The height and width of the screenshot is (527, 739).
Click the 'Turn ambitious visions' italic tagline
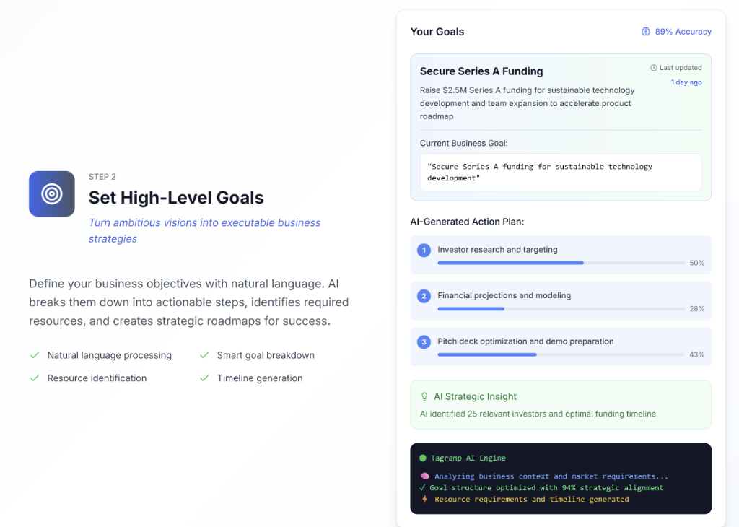coord(204,230)
